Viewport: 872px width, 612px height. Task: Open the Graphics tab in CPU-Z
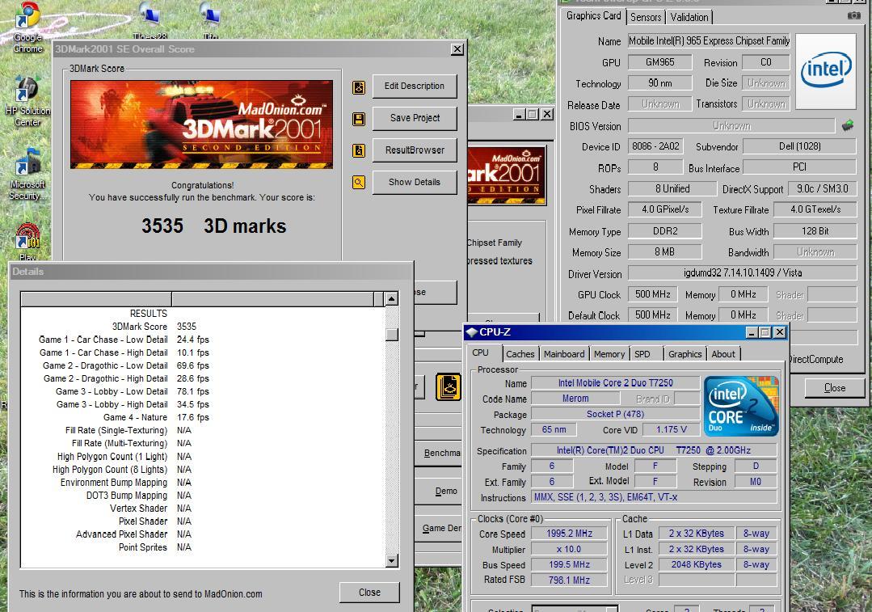click(685, 354)
